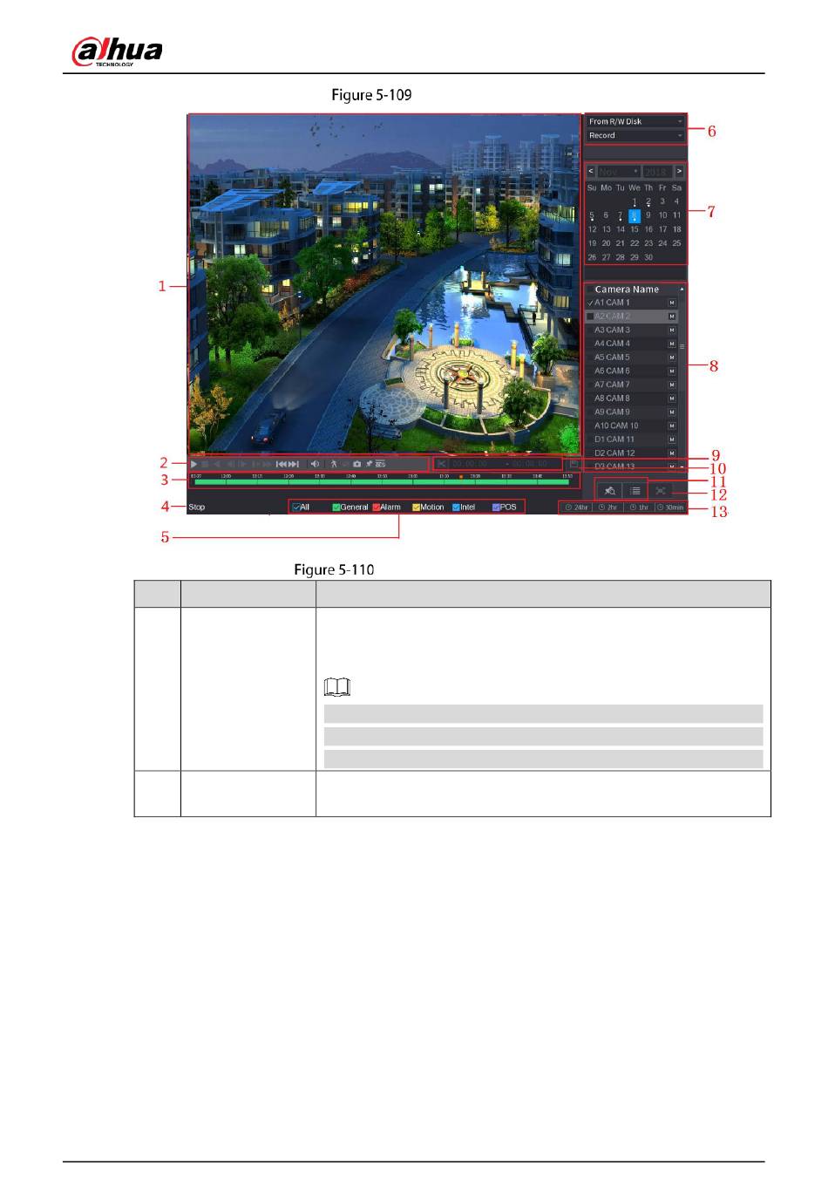Switch A6 CAM 6 stream type M
The height and width of the screenshot is (1185, 828).
(672, 371)
